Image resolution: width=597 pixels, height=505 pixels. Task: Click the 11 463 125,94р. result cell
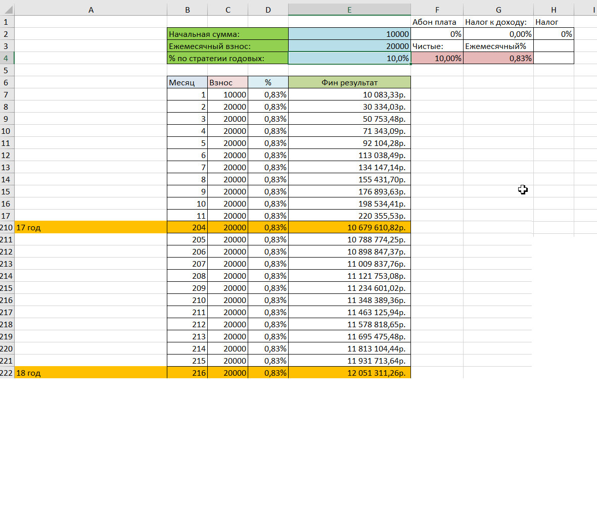coord(349,312)
